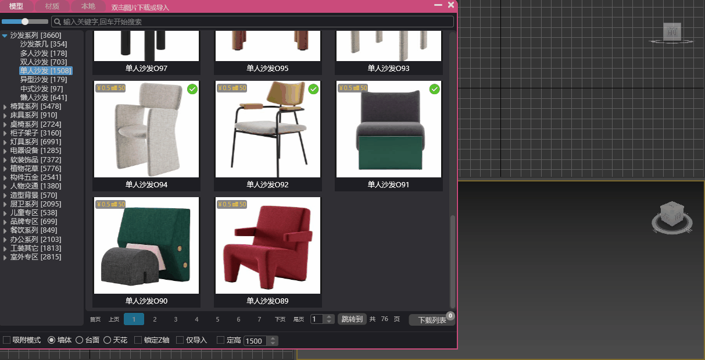
Task: Click the green checkmark on 单人沙发O92
Action: [x=313, y=89]
